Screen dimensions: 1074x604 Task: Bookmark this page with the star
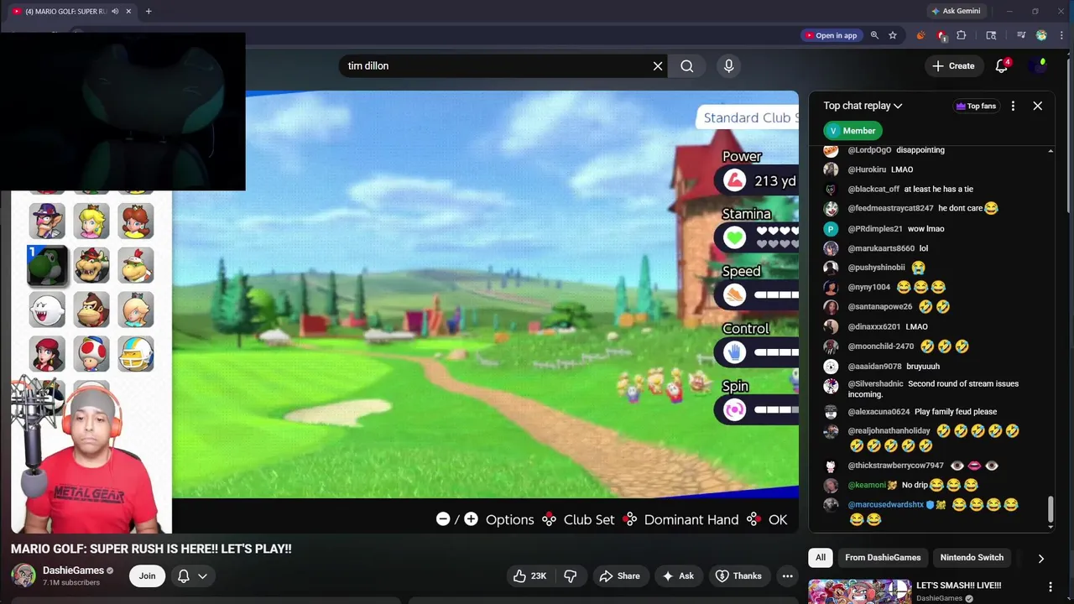point(893,35)
